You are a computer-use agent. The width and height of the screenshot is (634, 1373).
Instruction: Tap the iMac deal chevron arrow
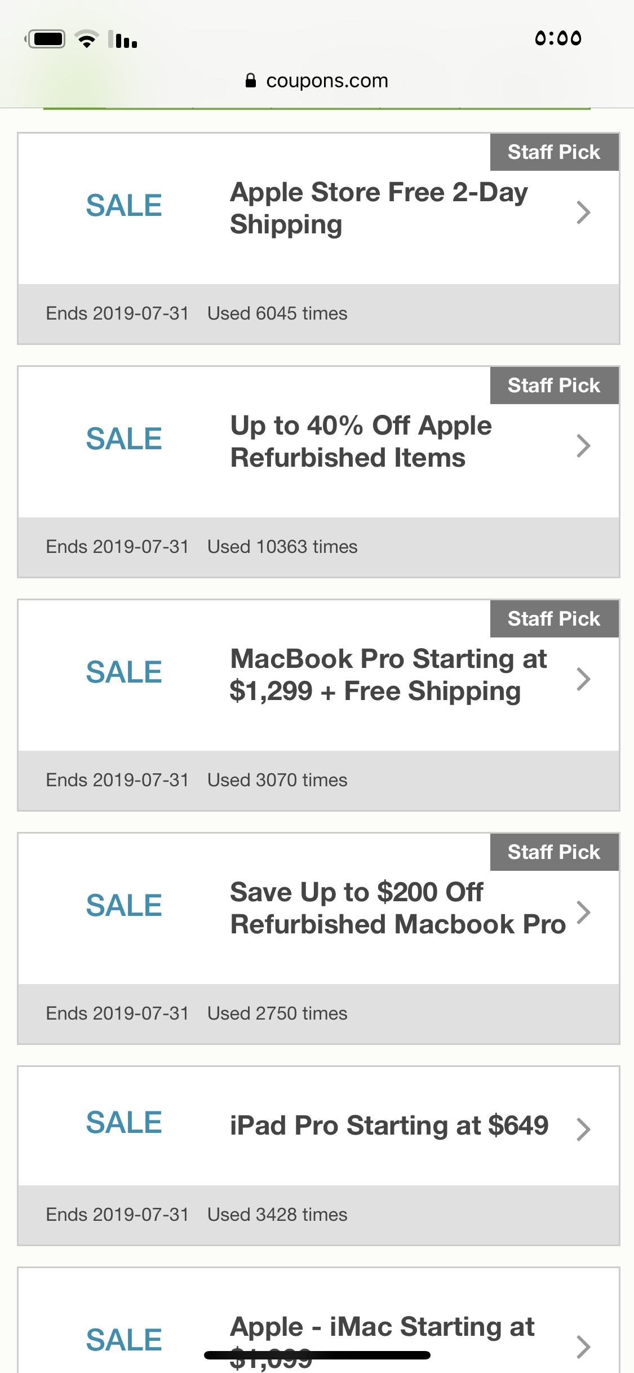click(x=583, y=1346)
